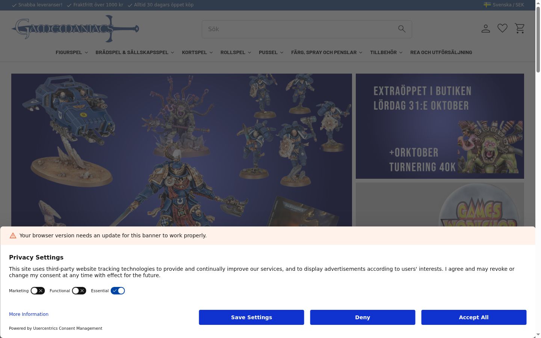Click the search magnifier icon
Screen dimensions: 541x338
pos(402,29)
